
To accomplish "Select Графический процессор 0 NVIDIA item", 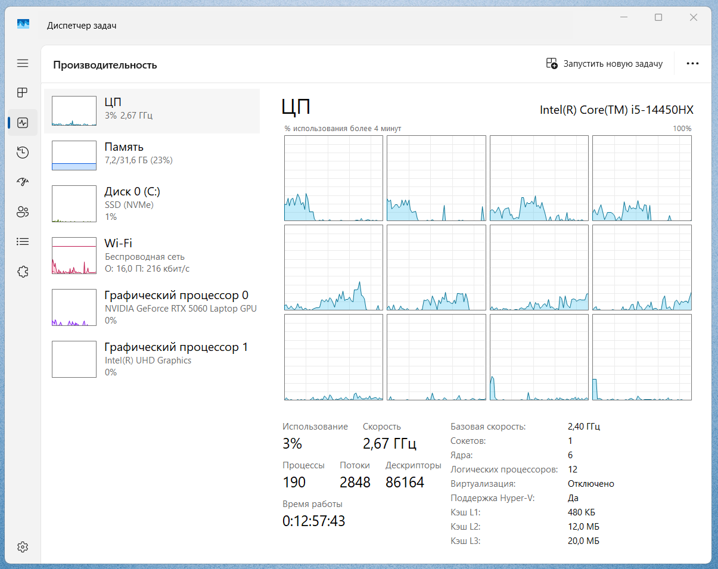I will pos(152,307).
